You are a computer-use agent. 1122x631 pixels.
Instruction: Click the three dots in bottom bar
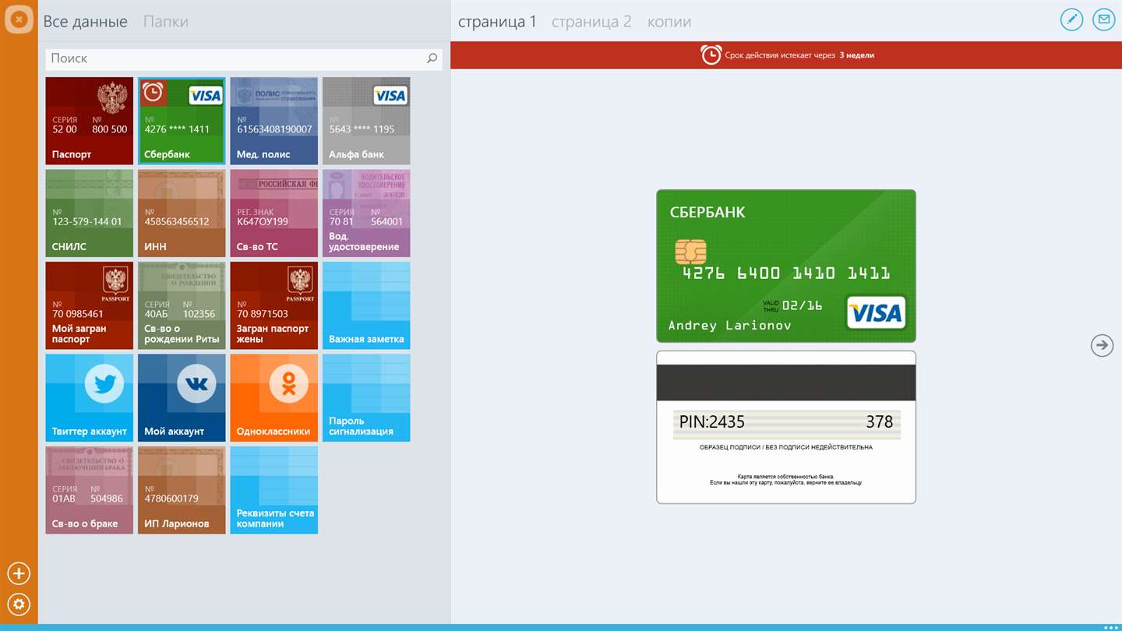[1110, 627]
